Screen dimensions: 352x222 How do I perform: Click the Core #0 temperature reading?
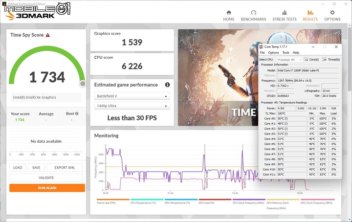pyautogui.click(x=291, y=118)
